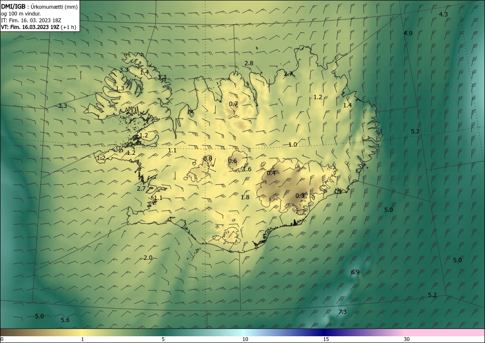Select the "VT: Fim. 16.03.2023 19Z (+1 h)" line
Screen dimensions: 485x343
click(x=38, y=27)
